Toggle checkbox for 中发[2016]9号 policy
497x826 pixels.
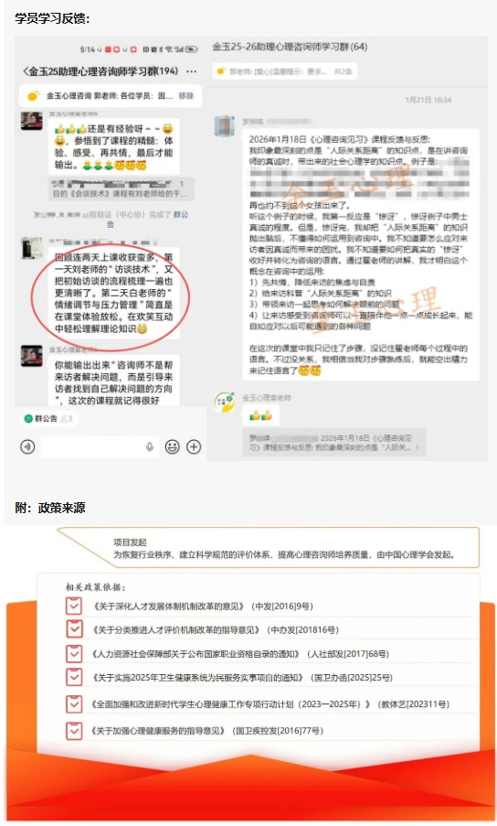[74, 606]
